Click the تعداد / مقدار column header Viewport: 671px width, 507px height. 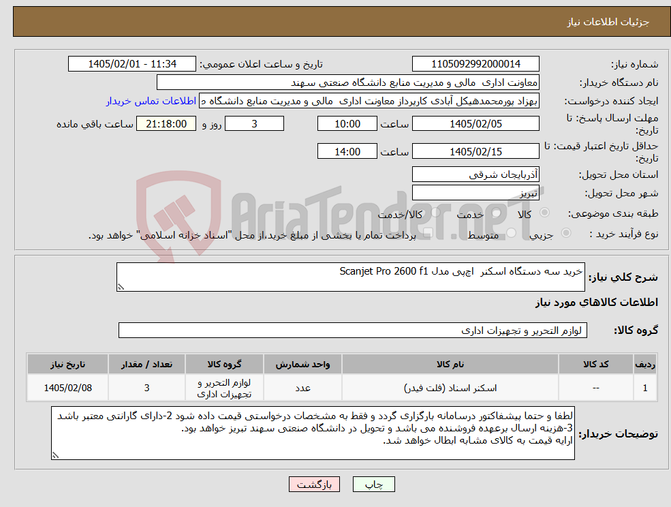tap(146, 365)
